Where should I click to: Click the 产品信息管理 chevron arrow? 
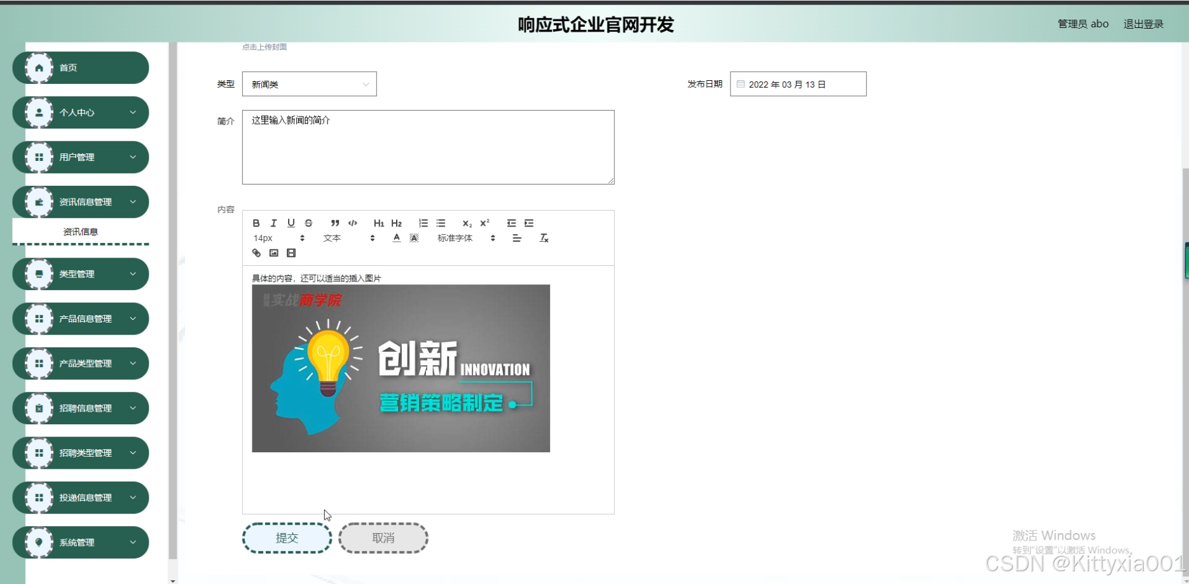click(133, 319)
